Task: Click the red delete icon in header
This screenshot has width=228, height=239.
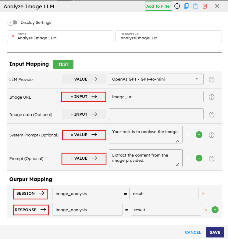Action: coord(205,6)
